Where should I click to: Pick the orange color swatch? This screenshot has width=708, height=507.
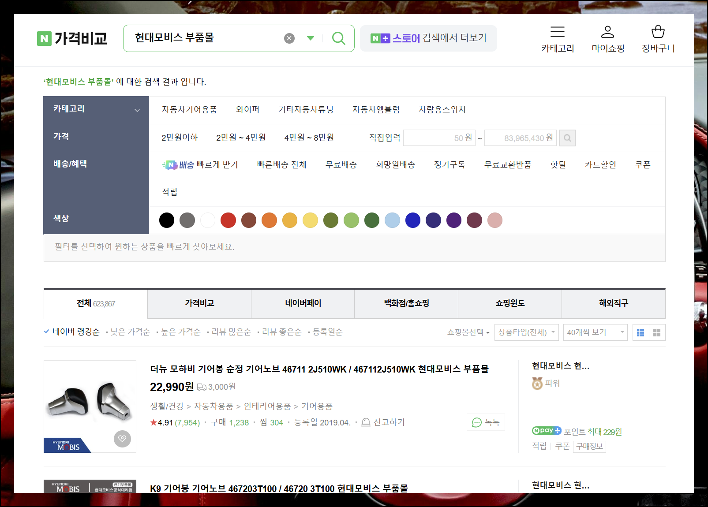click(269, 220)
